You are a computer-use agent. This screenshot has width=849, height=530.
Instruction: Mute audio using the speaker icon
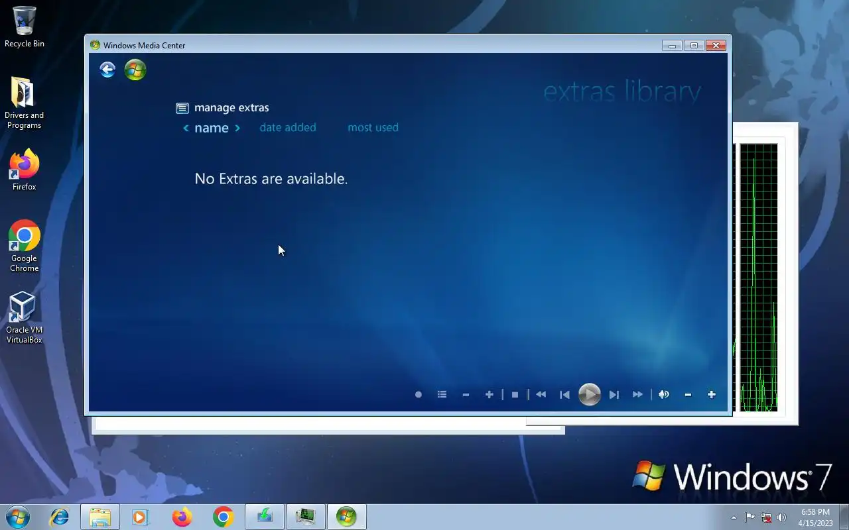coord(664,394)
